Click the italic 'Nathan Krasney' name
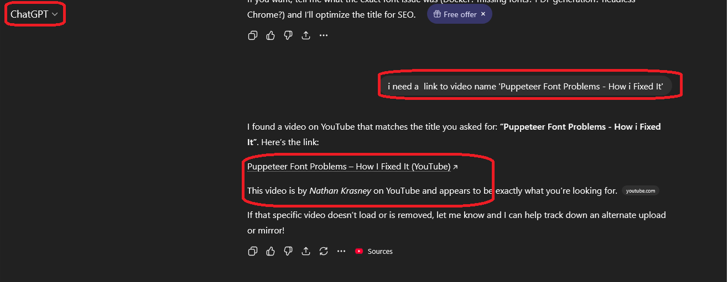Image resolution: width=728 pixels, height=282 pixels. coord(340,191)
